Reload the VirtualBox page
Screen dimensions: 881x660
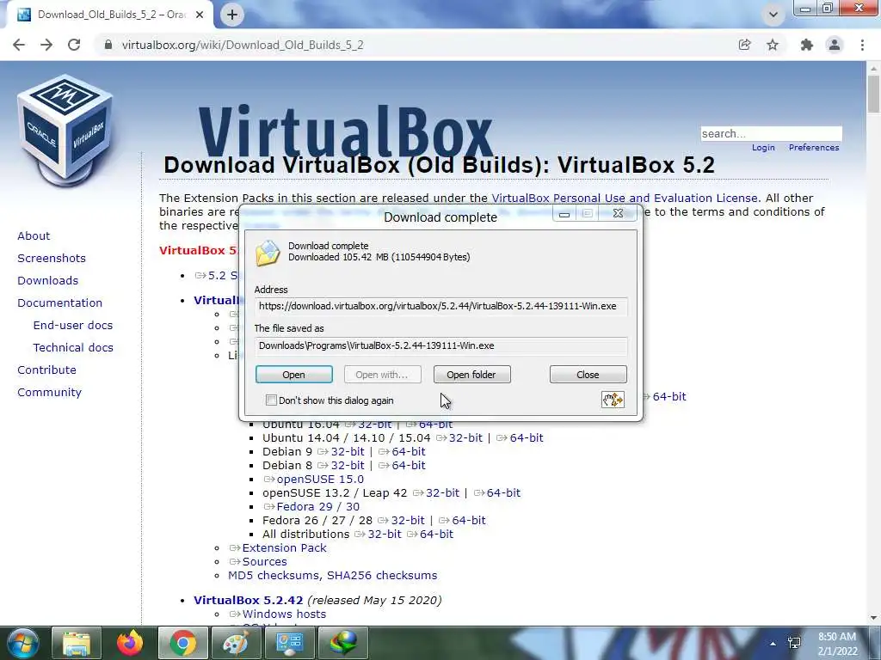[74, 45]
